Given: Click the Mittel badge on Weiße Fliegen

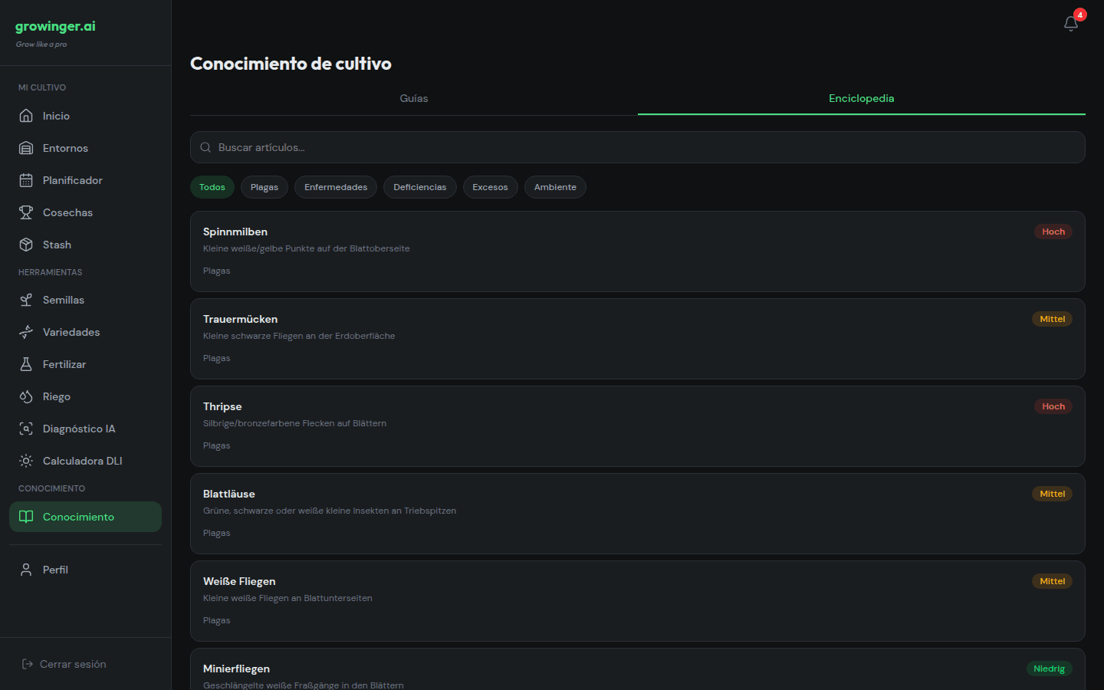Looking at the screenshot, I should (1052, 581).
